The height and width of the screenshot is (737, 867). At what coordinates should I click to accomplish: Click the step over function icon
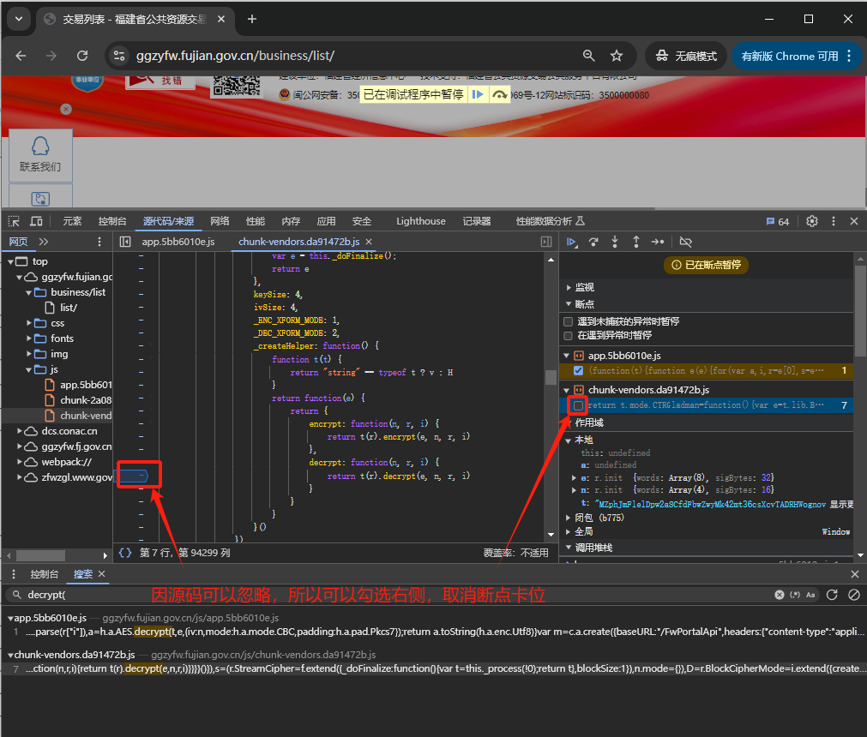click(x=593, y=243)
